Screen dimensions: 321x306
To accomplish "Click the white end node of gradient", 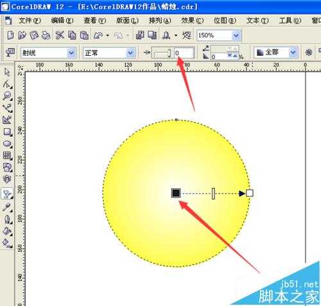I will click(250, 193).
